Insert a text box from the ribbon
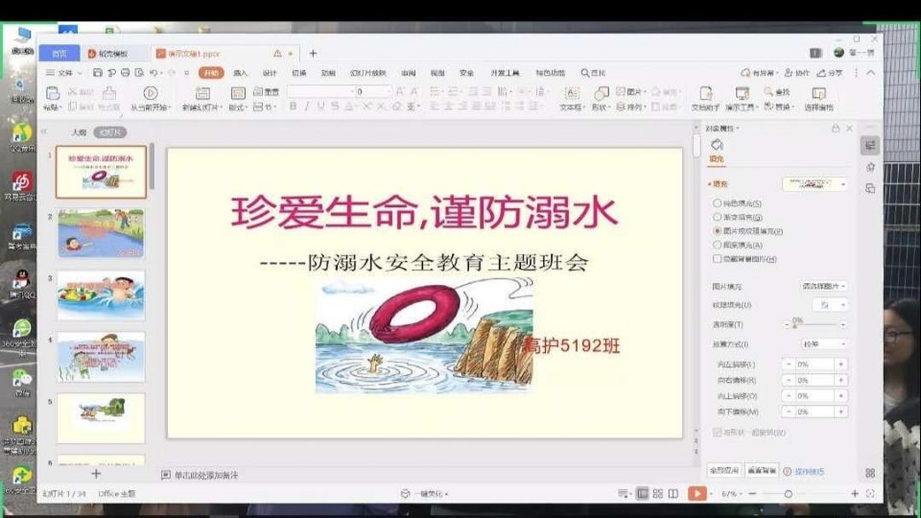The width and height of the screenshot is (921, 518). (x=572, y=94)
